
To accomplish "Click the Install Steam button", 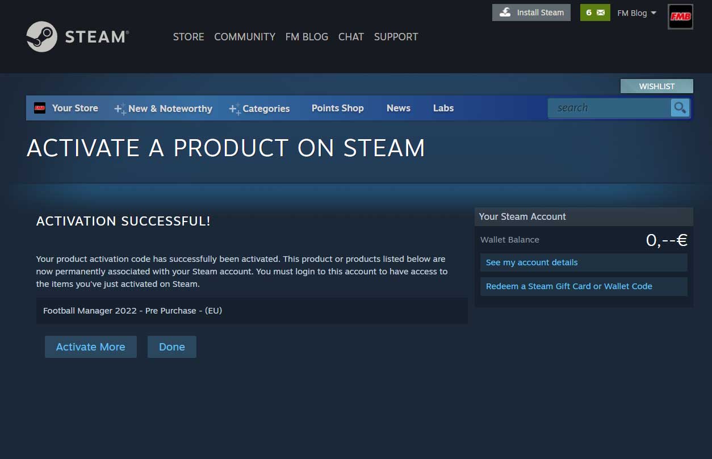I will click(x=531, y=12).
